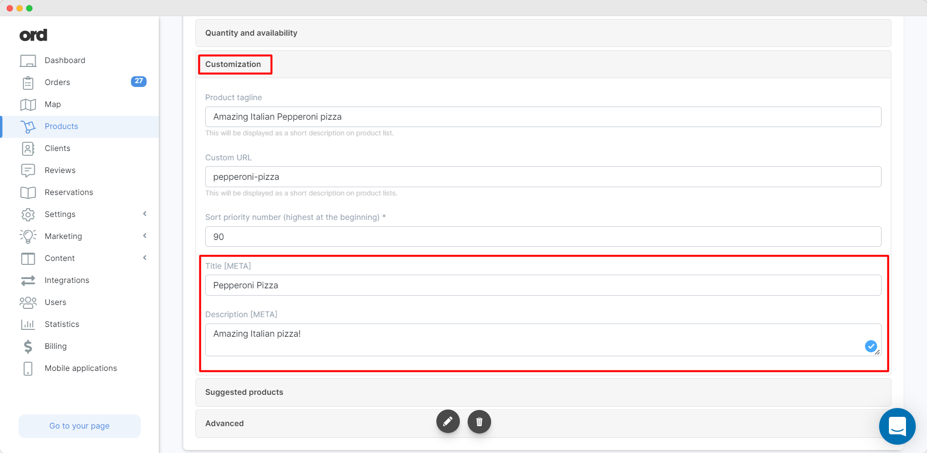Click the Dashboard monitor icon
Viewport: 927px width, 453px height.
[28, 61]
